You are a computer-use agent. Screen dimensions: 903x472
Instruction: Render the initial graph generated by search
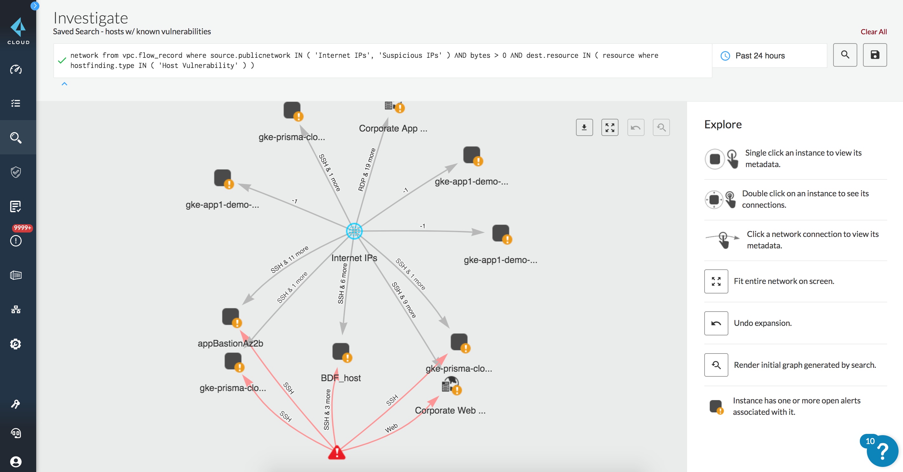[x=661, y=127]
